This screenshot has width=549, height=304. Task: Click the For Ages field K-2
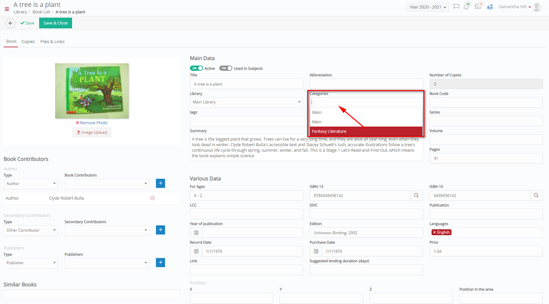pos(246,195)
